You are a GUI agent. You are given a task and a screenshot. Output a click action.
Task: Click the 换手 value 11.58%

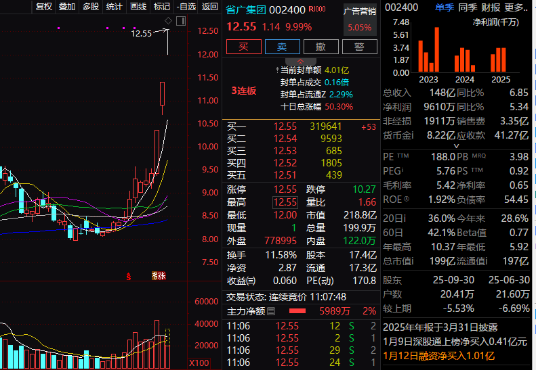tap(281, 254)
